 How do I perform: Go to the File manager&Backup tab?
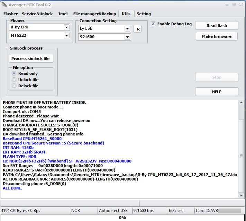(94, 14)
